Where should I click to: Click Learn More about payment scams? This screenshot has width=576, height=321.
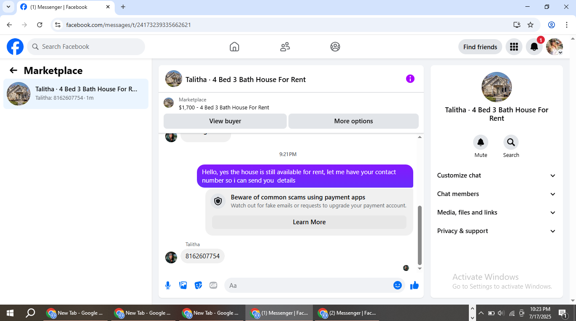[x=309, y=222]
